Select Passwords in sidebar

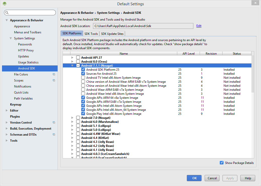pyautogui.click(x=25, y=44)
